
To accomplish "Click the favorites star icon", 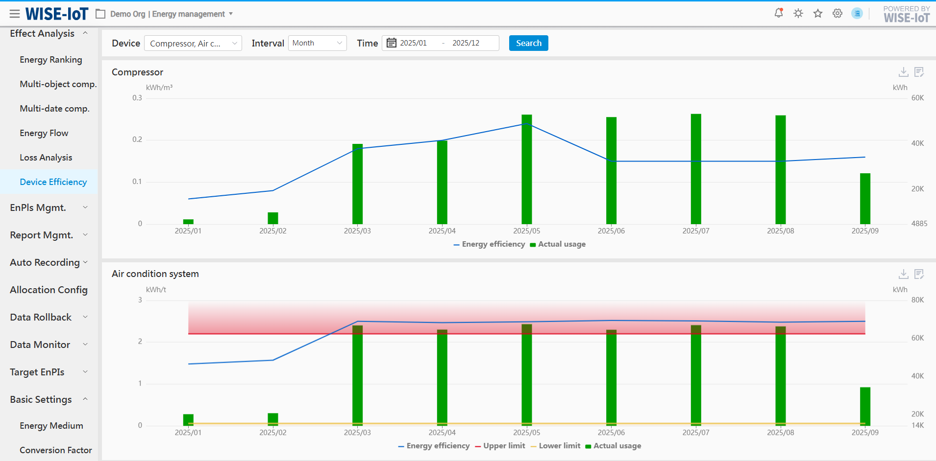I will click(818, 13).
